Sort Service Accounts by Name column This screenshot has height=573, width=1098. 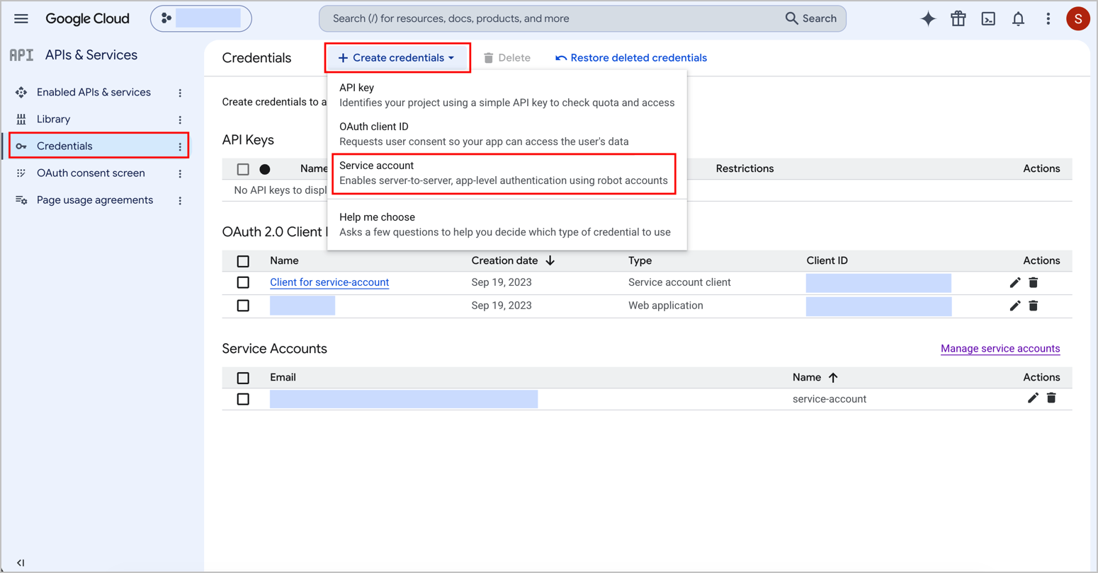(x=815, y=378)
